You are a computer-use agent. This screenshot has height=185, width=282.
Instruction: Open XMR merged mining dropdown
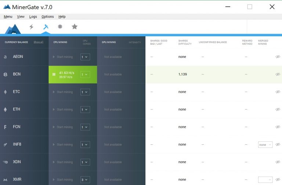tap(265, 180)
